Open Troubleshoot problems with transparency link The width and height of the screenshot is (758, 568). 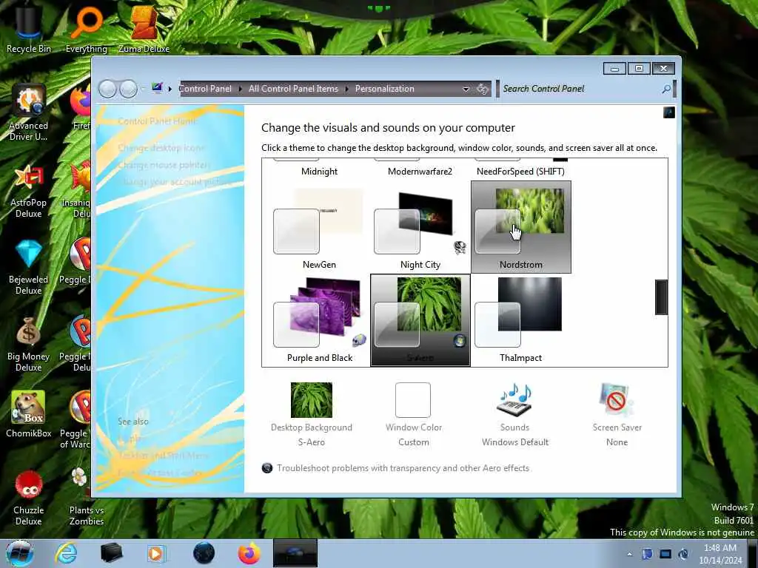coord(403,468)
